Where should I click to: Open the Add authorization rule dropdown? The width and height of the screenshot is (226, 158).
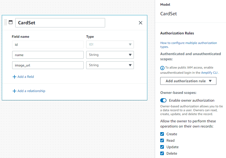[x=188, y=81]
